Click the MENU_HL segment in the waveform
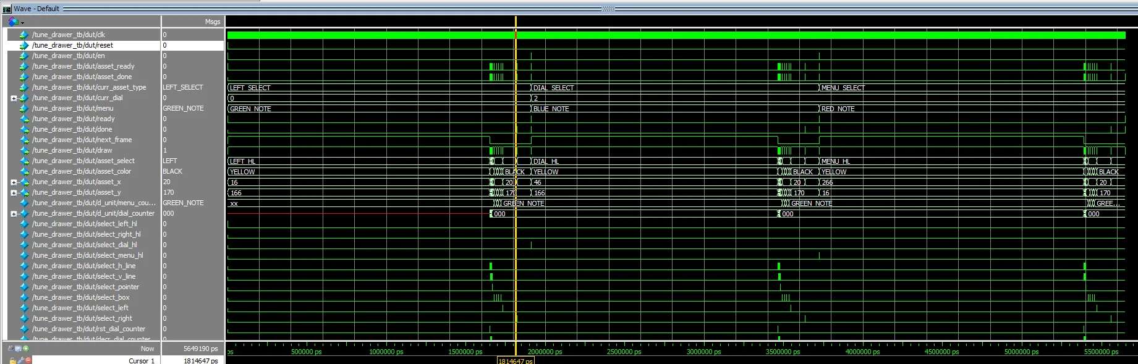 (836, 161)
